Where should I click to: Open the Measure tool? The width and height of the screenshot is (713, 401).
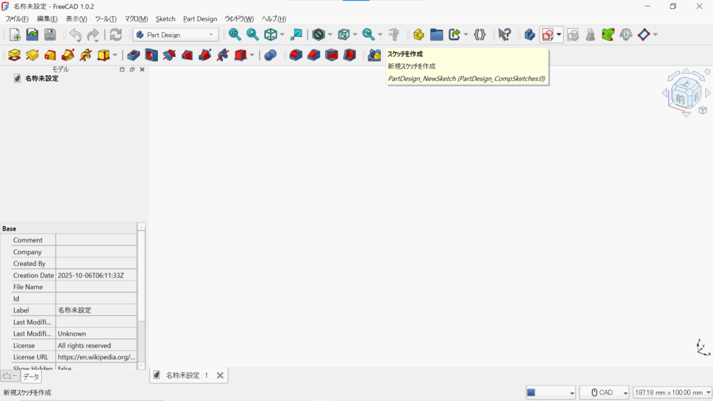tap(394, 34)
